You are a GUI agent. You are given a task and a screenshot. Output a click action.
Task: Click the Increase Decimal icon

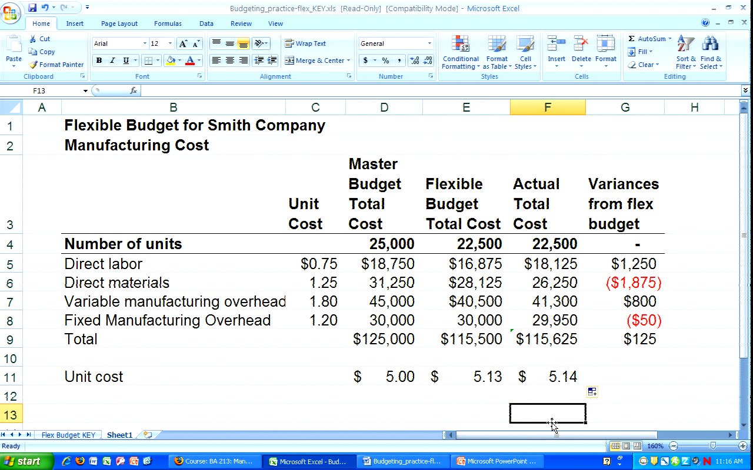(x=414, y=61)
